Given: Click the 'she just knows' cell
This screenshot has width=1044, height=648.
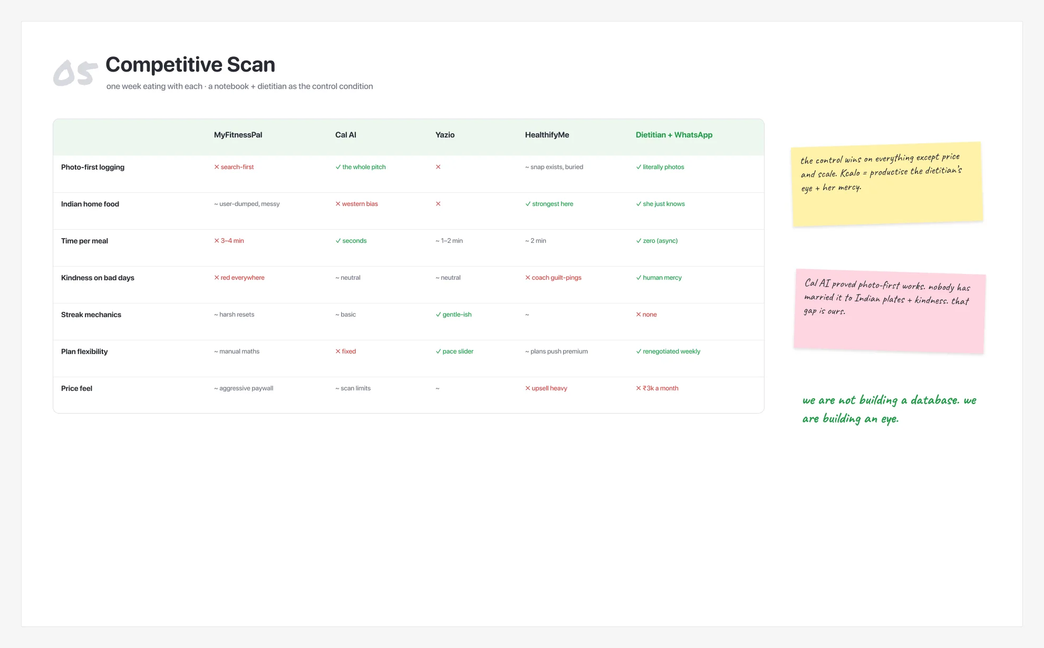Looking at the screenshot, I should pos(660,204).
